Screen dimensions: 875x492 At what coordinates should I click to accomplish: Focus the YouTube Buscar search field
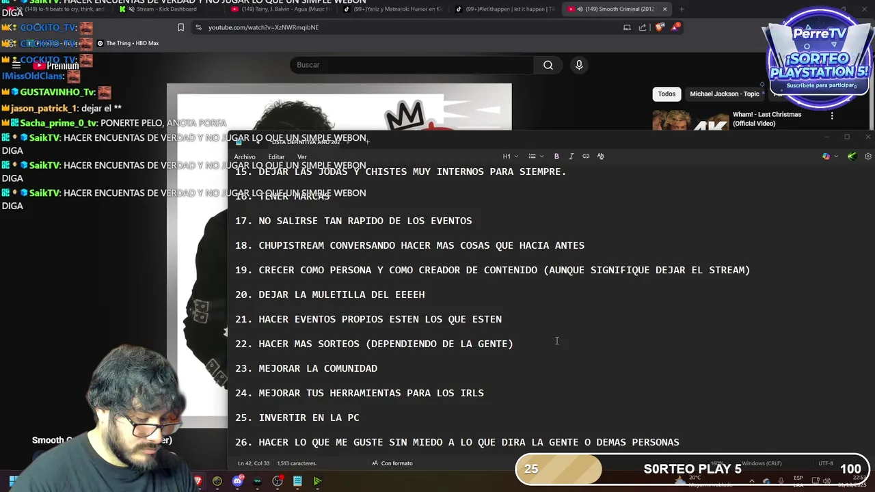[412, 65]
